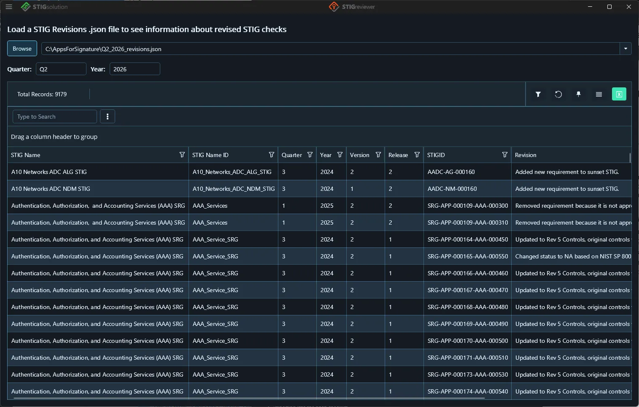
Task: Select STIGID AADC-NM-000160
Action: tap(452, 189)
